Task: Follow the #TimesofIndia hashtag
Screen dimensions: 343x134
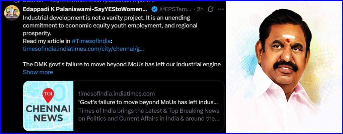Action: point(91,41)
